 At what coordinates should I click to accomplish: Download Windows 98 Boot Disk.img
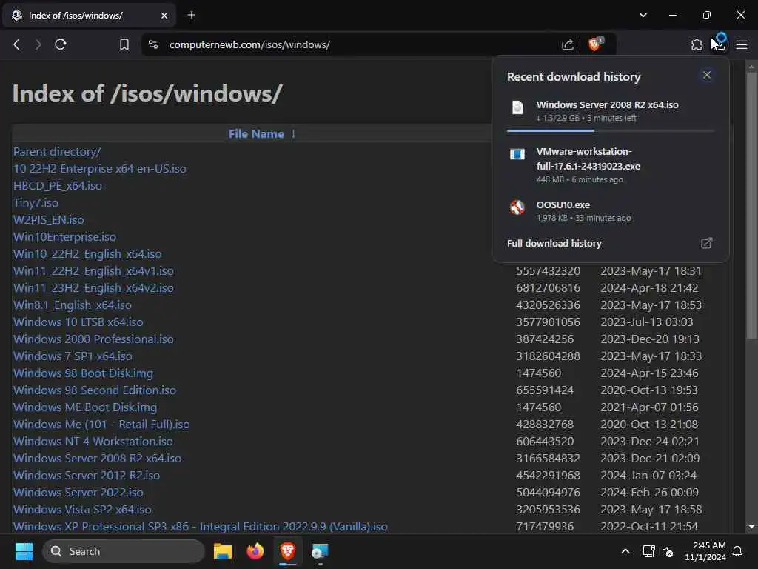[x=83, y=373]
